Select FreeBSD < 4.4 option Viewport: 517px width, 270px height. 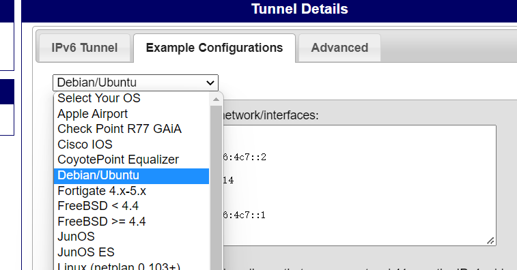(132, 206)
